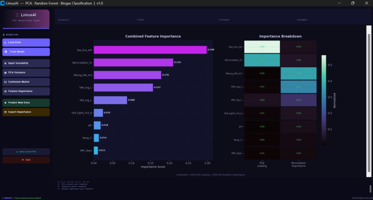Click the Predict New Data icon

click(6, 102)
